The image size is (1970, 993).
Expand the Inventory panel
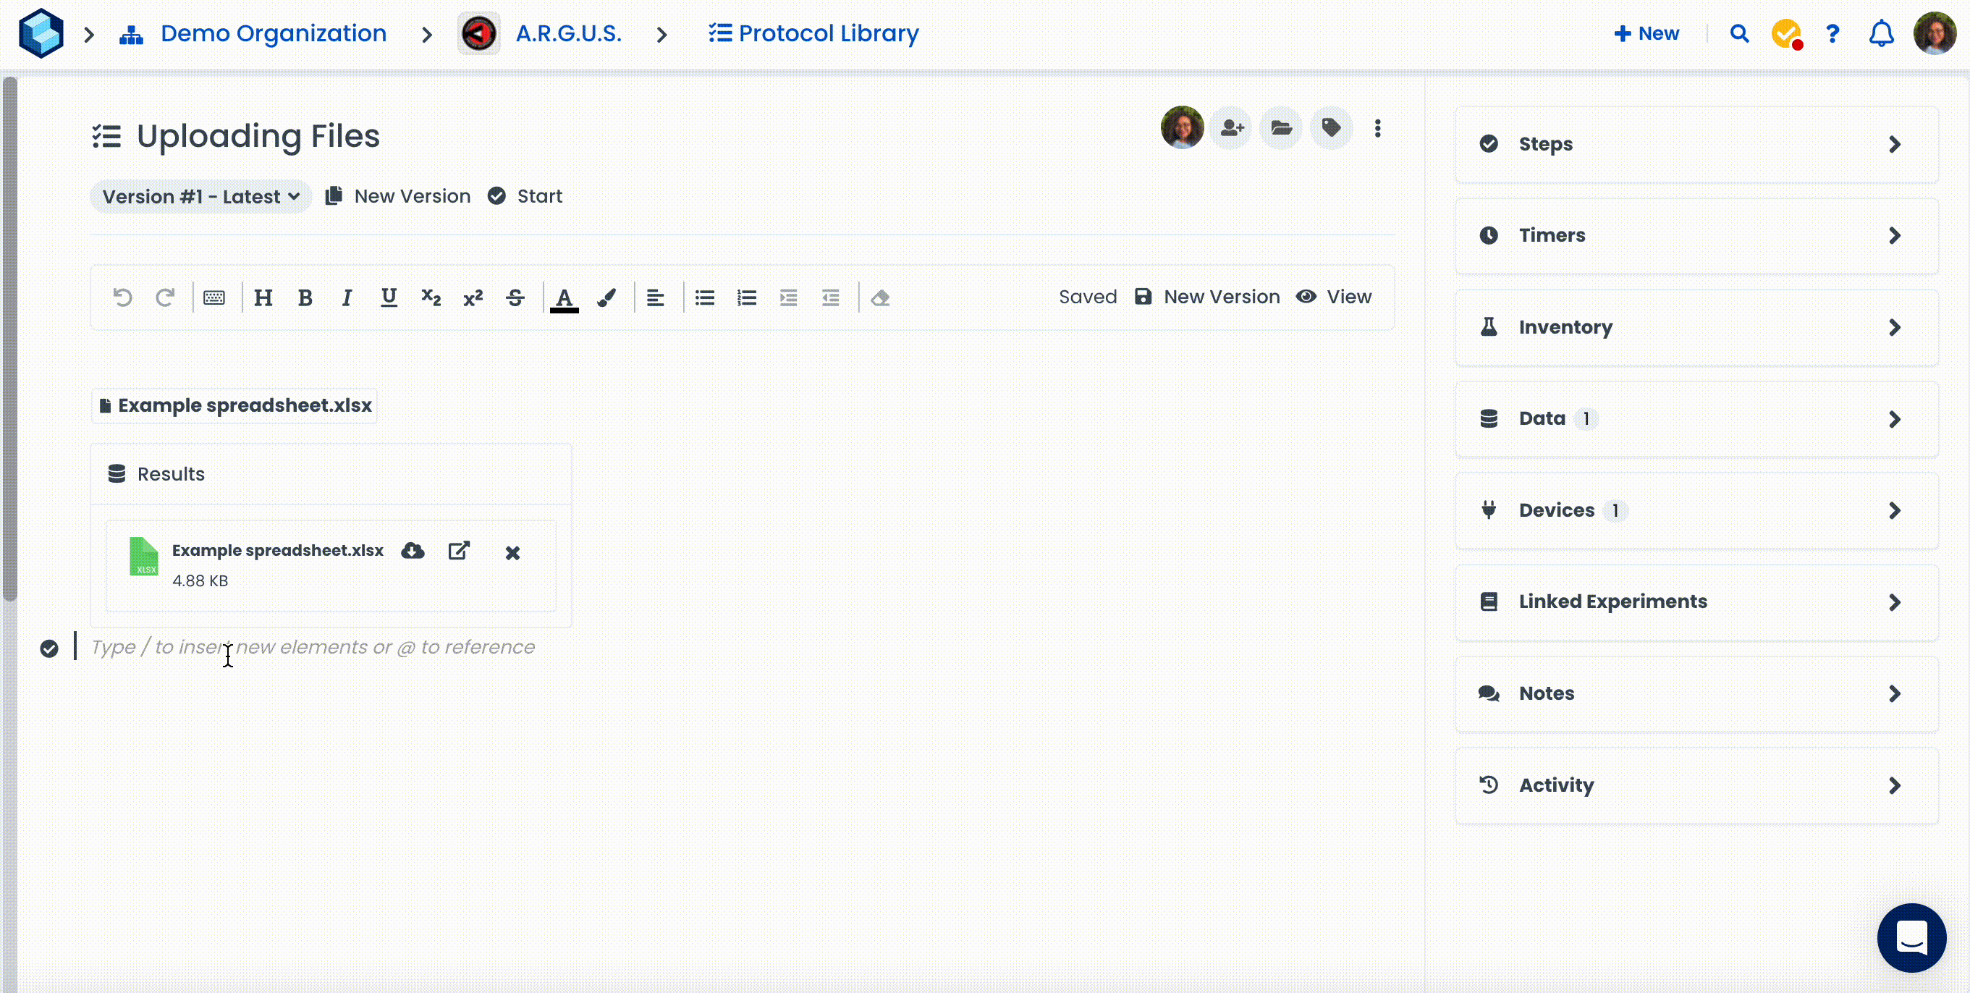tap(1696, 327)
